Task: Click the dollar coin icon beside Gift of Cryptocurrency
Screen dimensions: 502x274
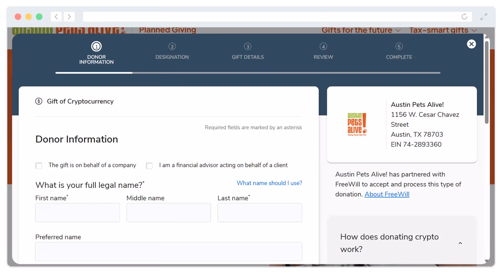Action: click(39, 101)
